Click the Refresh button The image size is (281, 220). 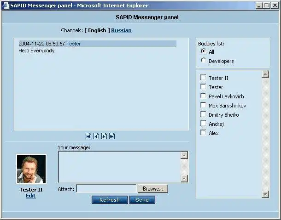tap(110, 200)
